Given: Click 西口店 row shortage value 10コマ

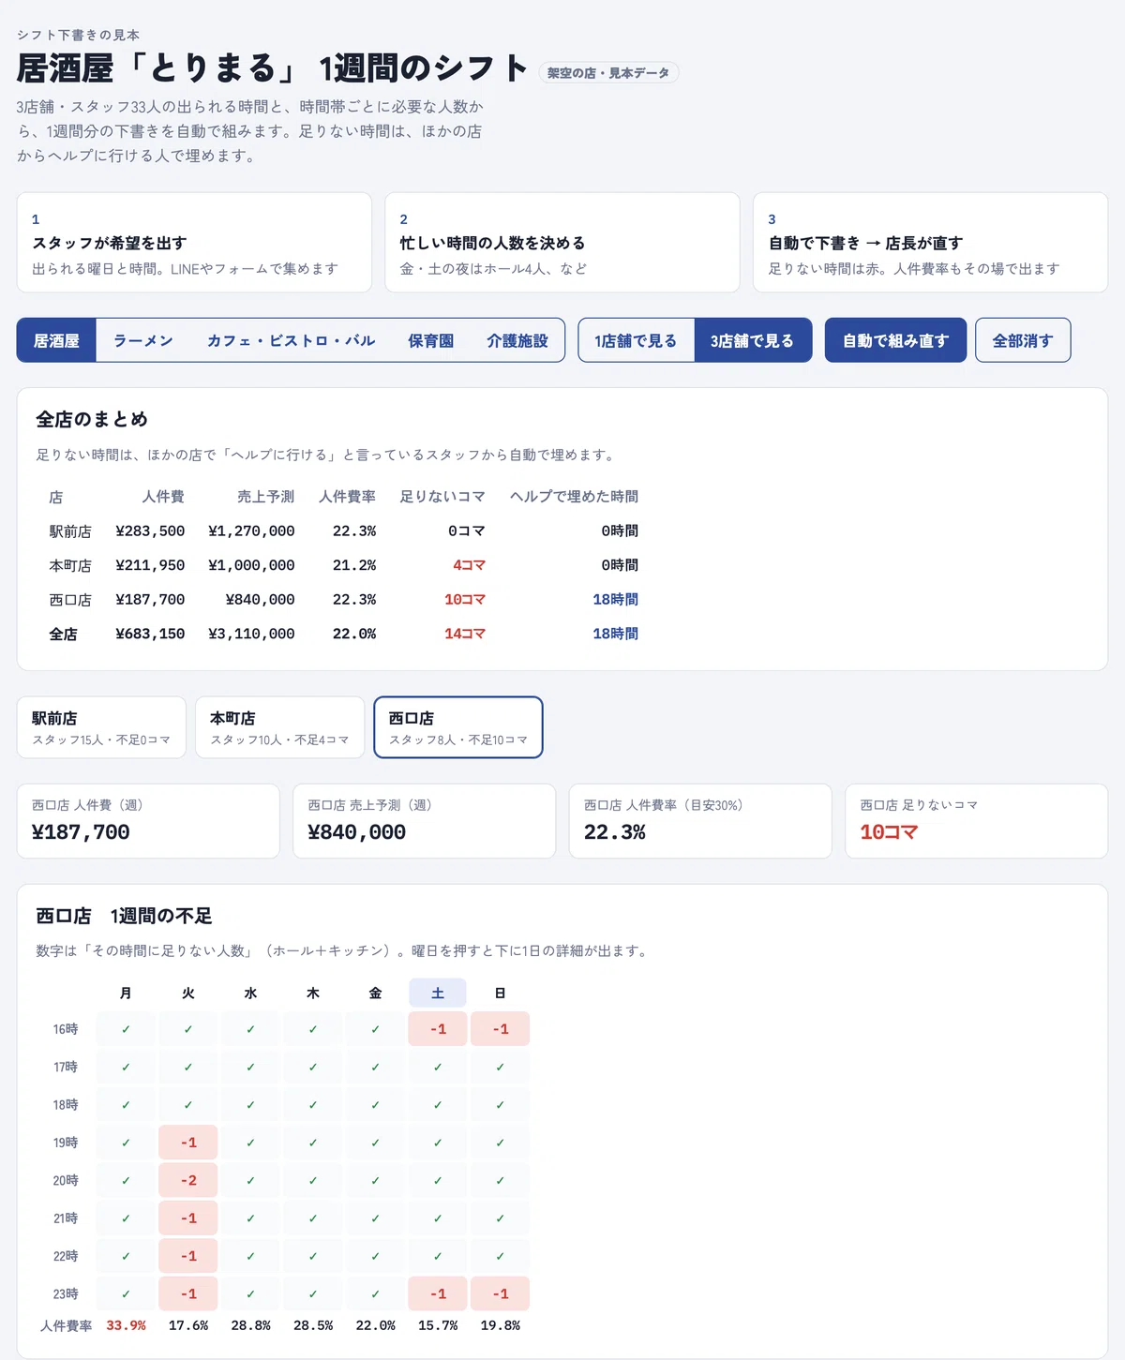Looking at the screenshot, I should click(465, 599).
